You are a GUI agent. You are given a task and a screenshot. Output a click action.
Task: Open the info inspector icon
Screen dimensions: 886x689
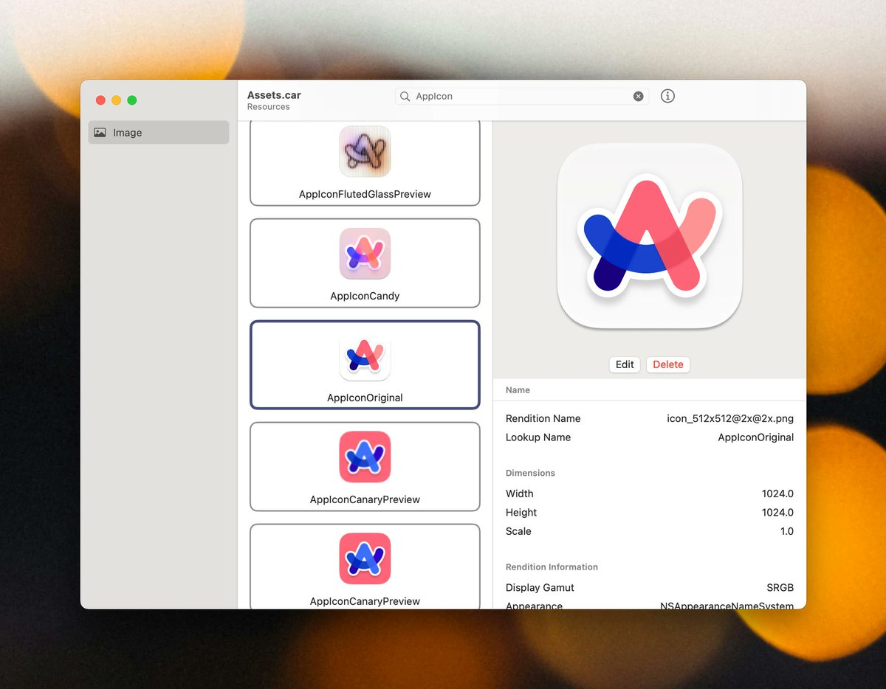point(667,96)
